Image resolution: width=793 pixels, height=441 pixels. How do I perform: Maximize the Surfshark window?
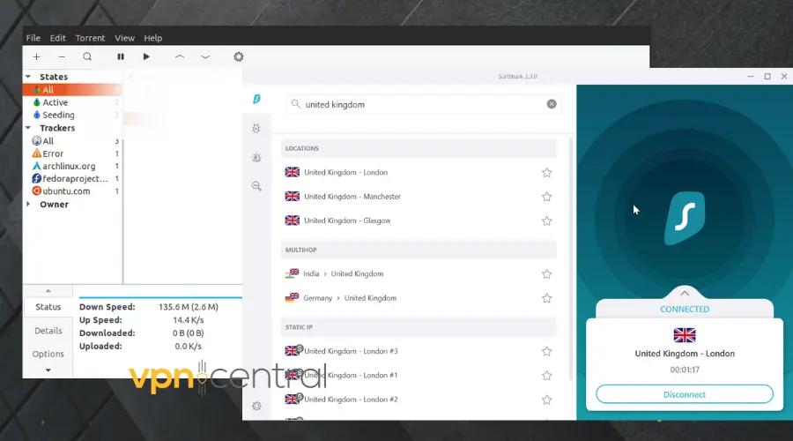(x=767, y=77)
